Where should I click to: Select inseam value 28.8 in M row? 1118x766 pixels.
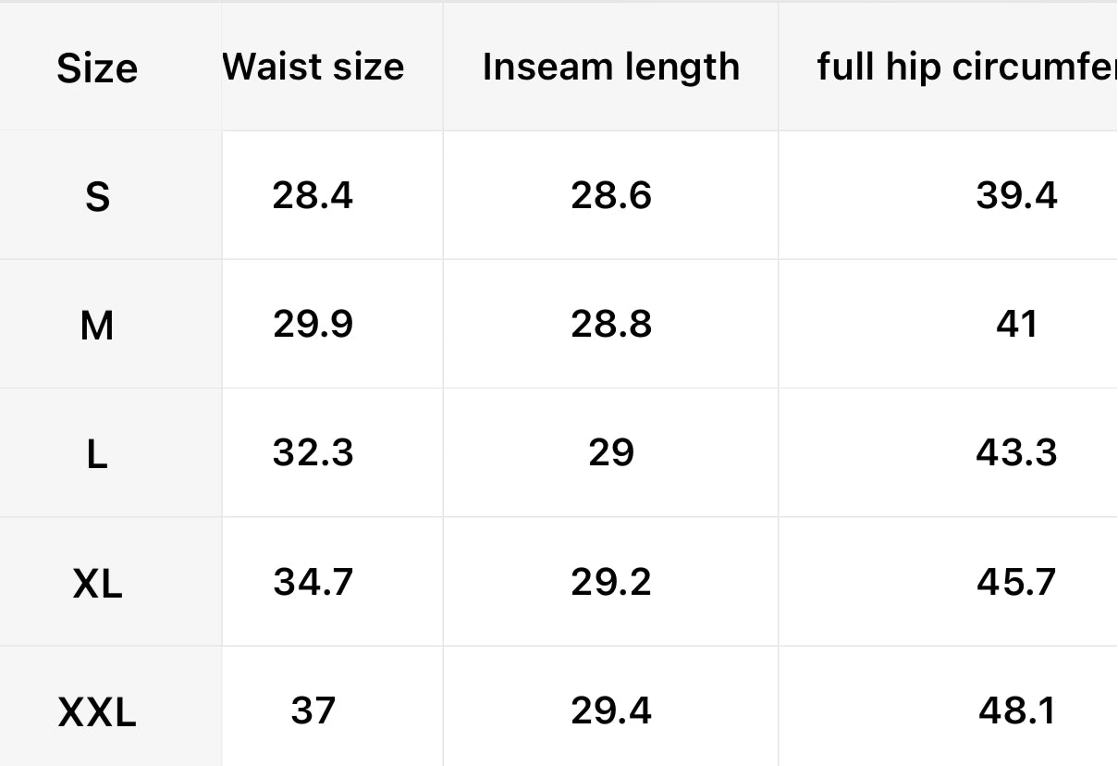[610, 324]
